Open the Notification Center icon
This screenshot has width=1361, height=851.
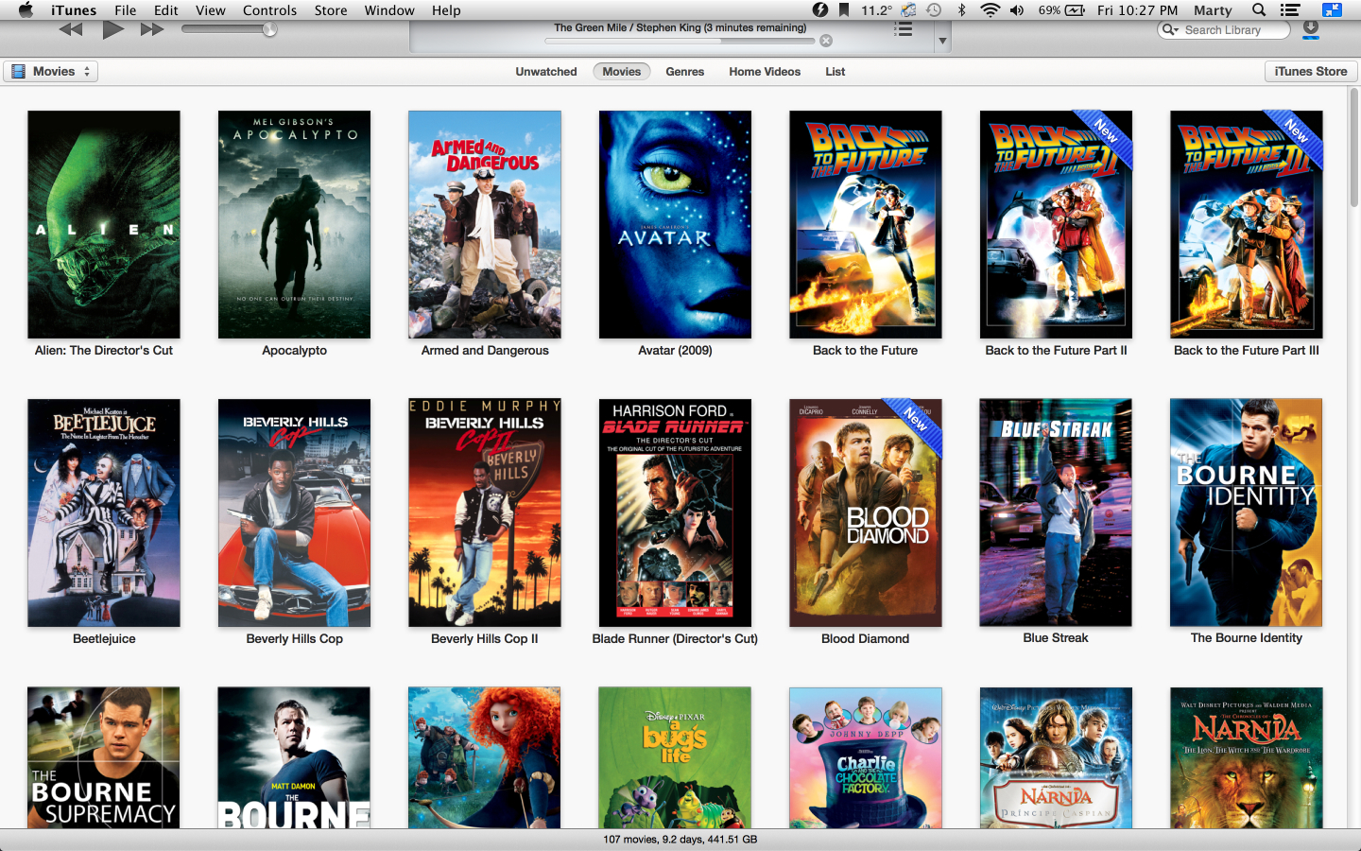click(1290, 10)
